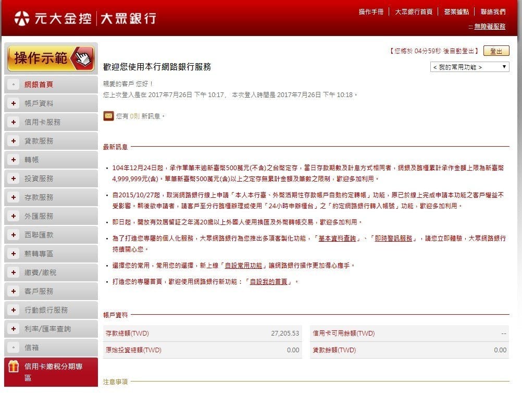This screenshot has height=393, width=522.
Task: Click the 基本資料查詢 link
Action: (337, 238)
